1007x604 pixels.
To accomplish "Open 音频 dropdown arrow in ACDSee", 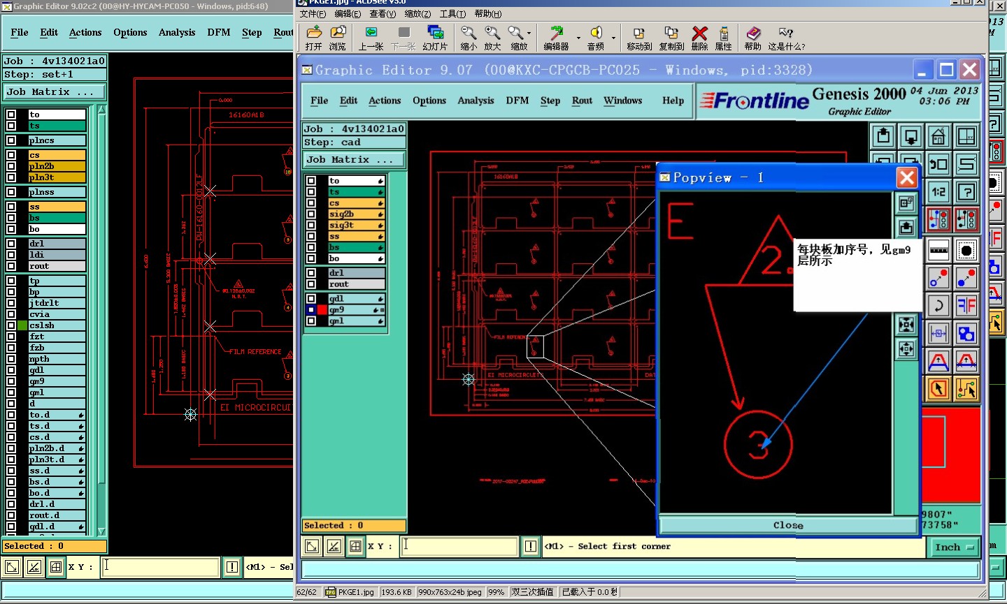I will [613, 37].
